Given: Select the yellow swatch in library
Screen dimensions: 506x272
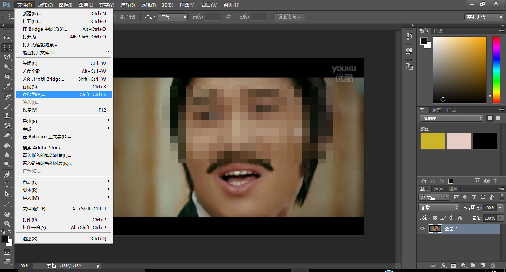Looking at the screenshot, I should (x=433, y=142).
